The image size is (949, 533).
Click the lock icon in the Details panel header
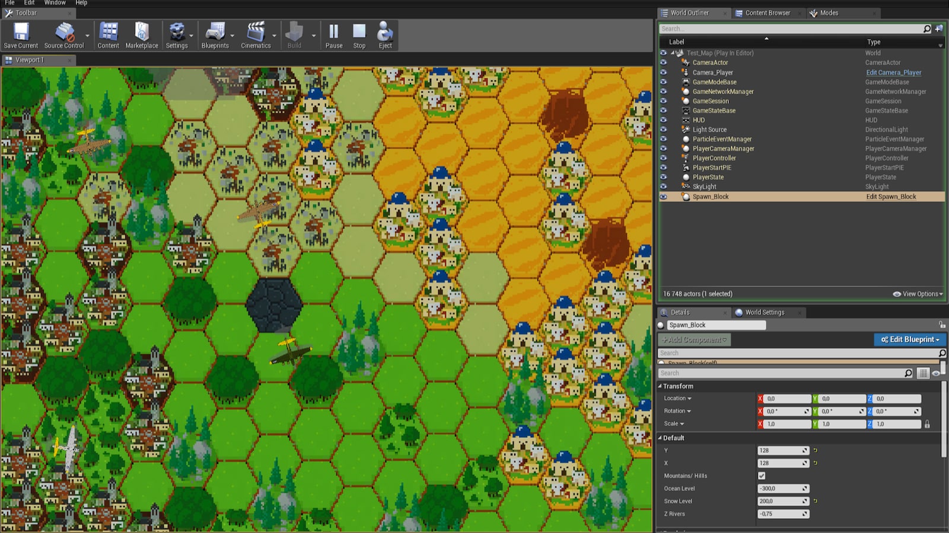tap(942, 325)
